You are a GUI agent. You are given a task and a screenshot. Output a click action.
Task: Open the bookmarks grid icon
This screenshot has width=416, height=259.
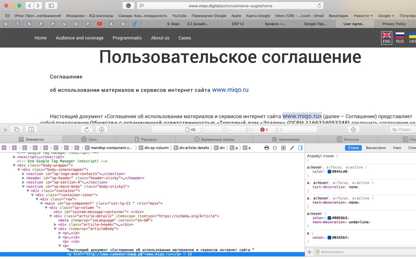pos(7,16)
